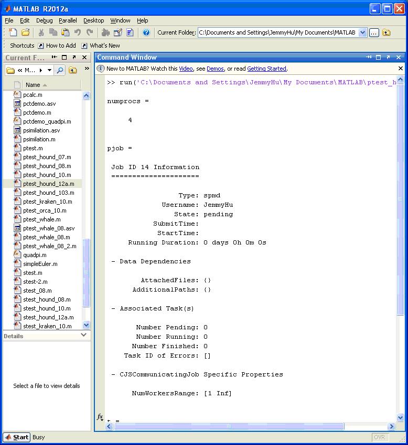
Task: Click the Open file toolbar icon
Action: coord(25,32)
